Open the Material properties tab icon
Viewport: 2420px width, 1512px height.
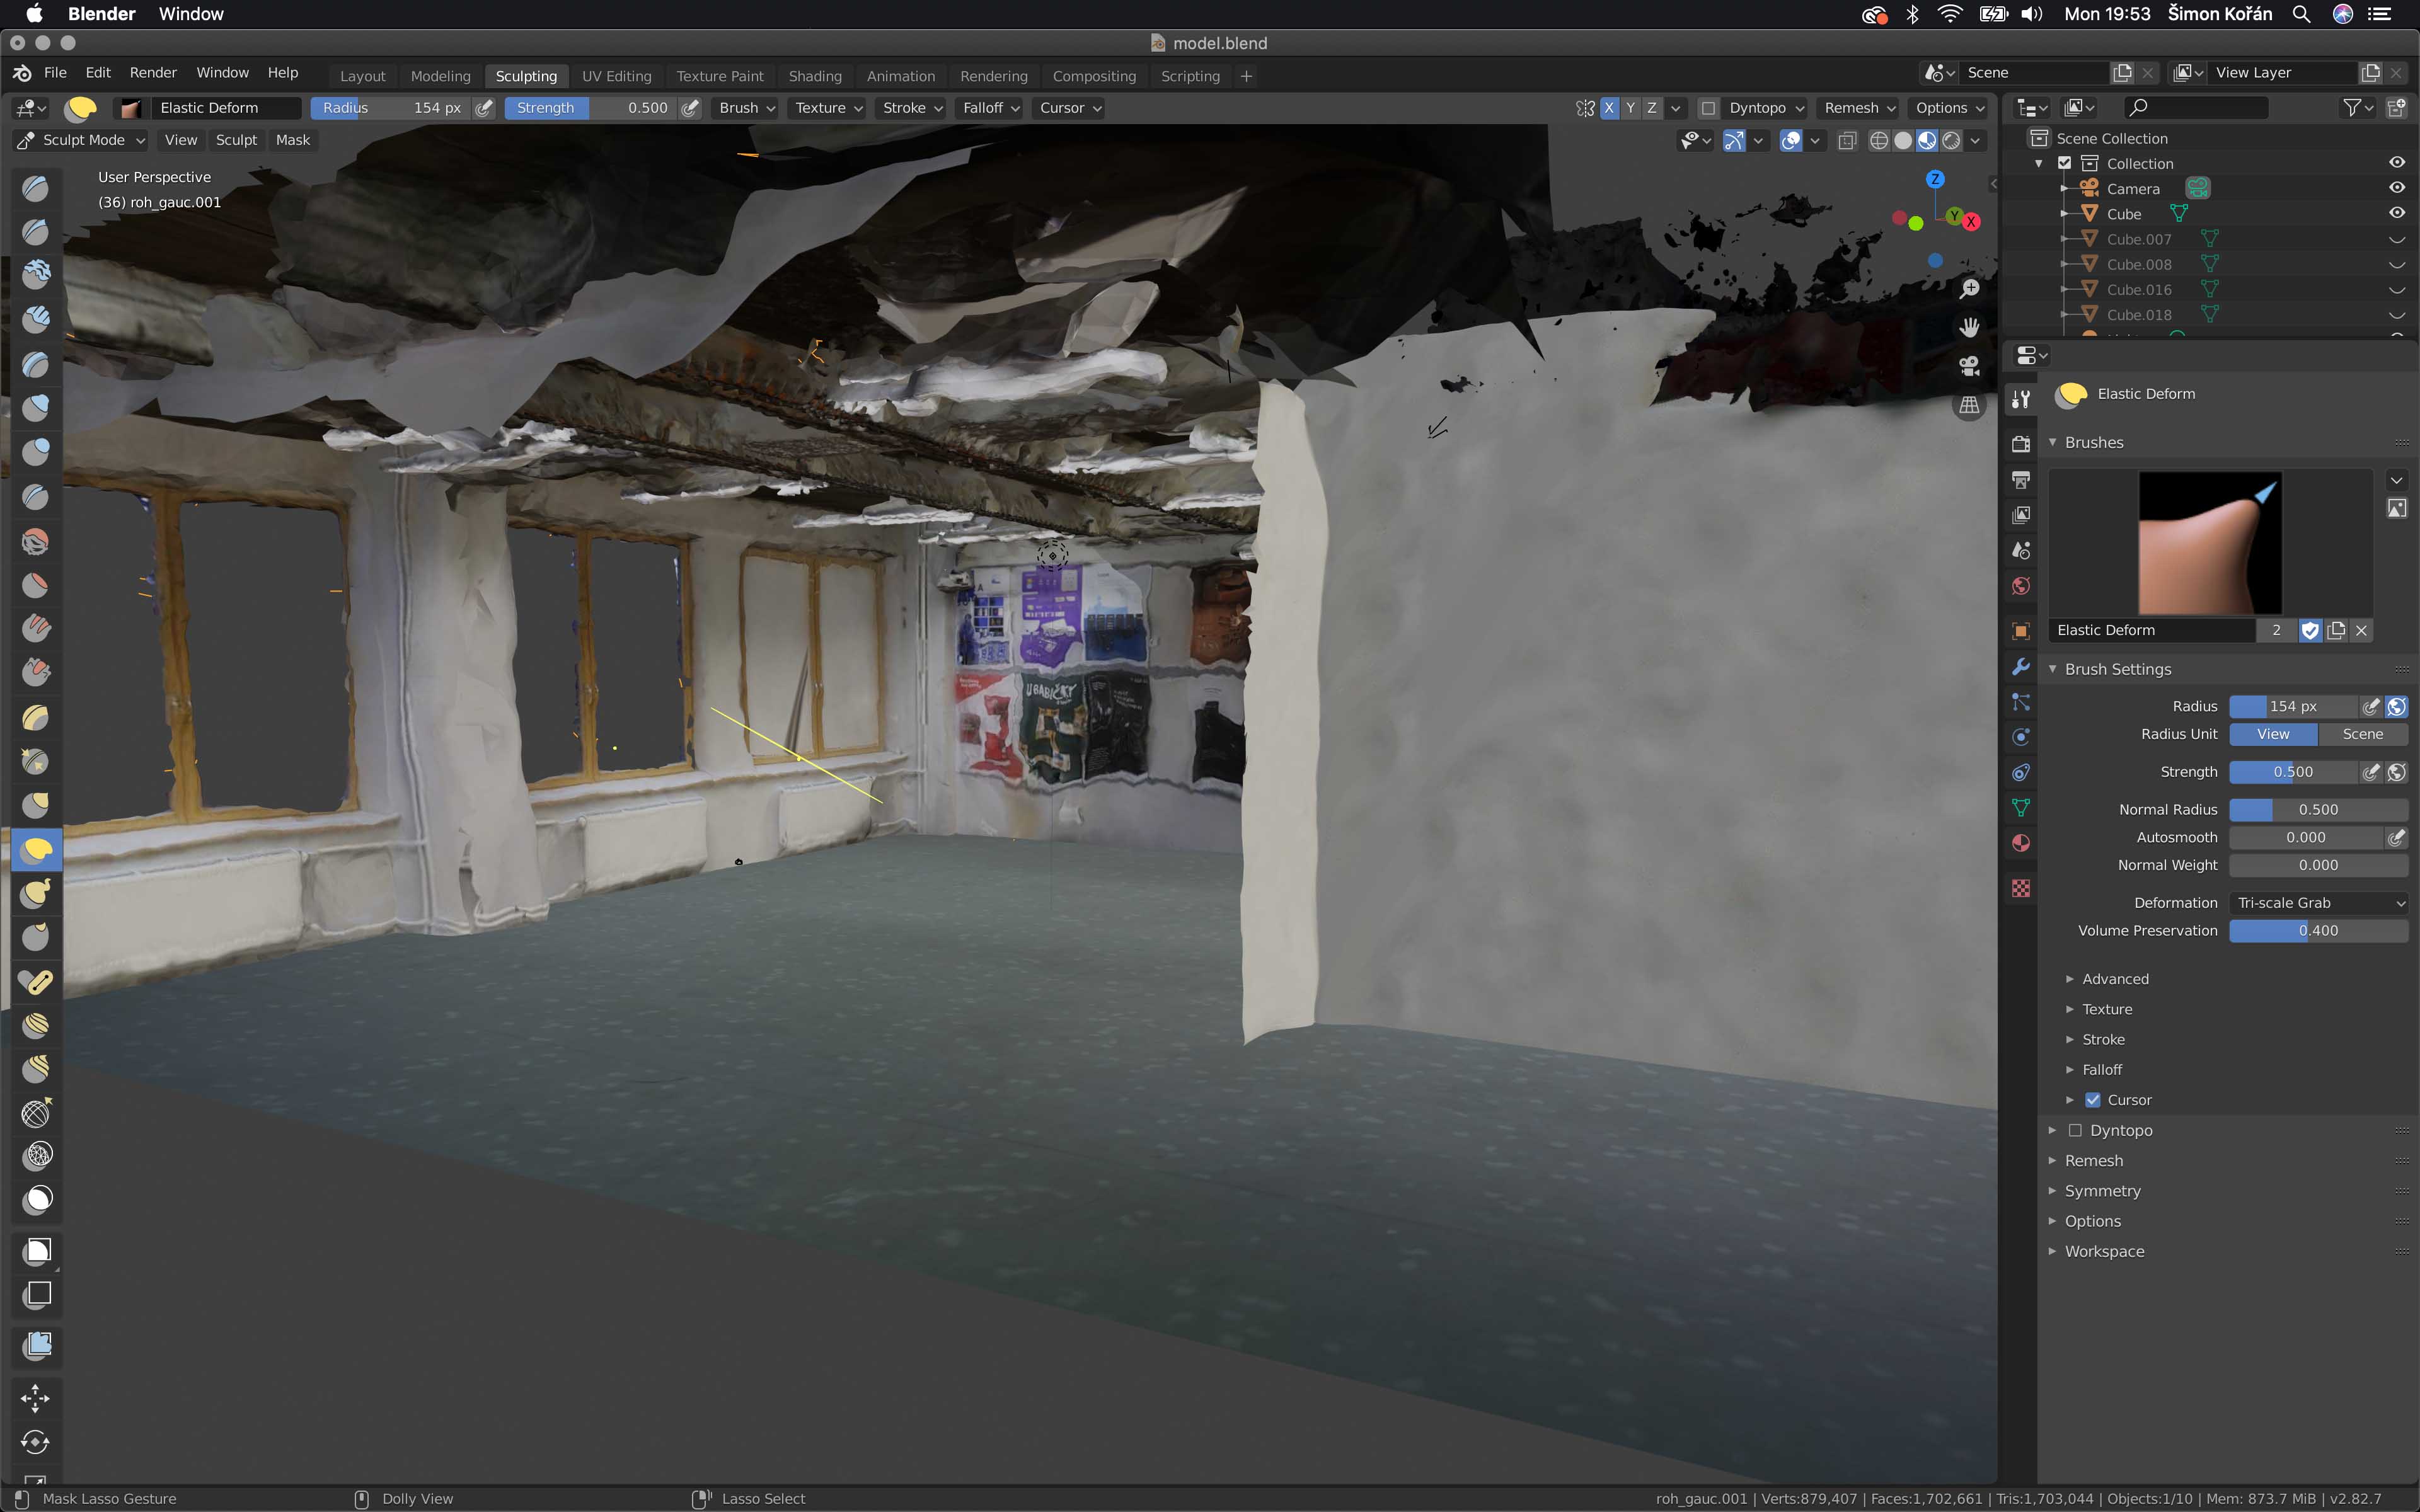click(x=2021, y=843)
